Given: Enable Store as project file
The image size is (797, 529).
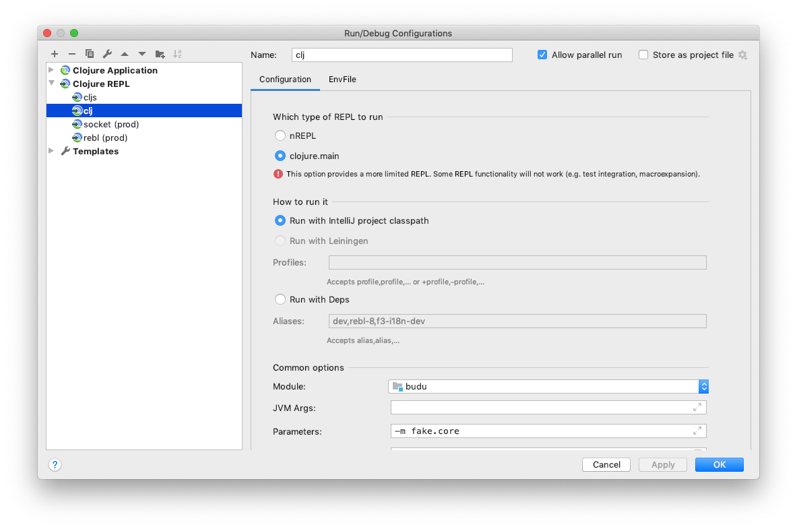Looking at the screenshot, I should (643, 55).
